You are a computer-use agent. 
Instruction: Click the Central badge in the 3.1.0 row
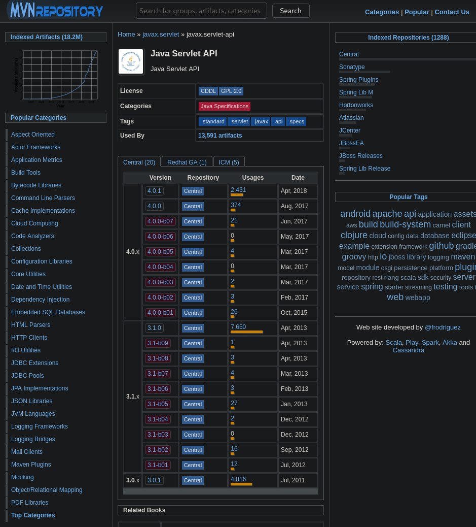coord(193,328)
